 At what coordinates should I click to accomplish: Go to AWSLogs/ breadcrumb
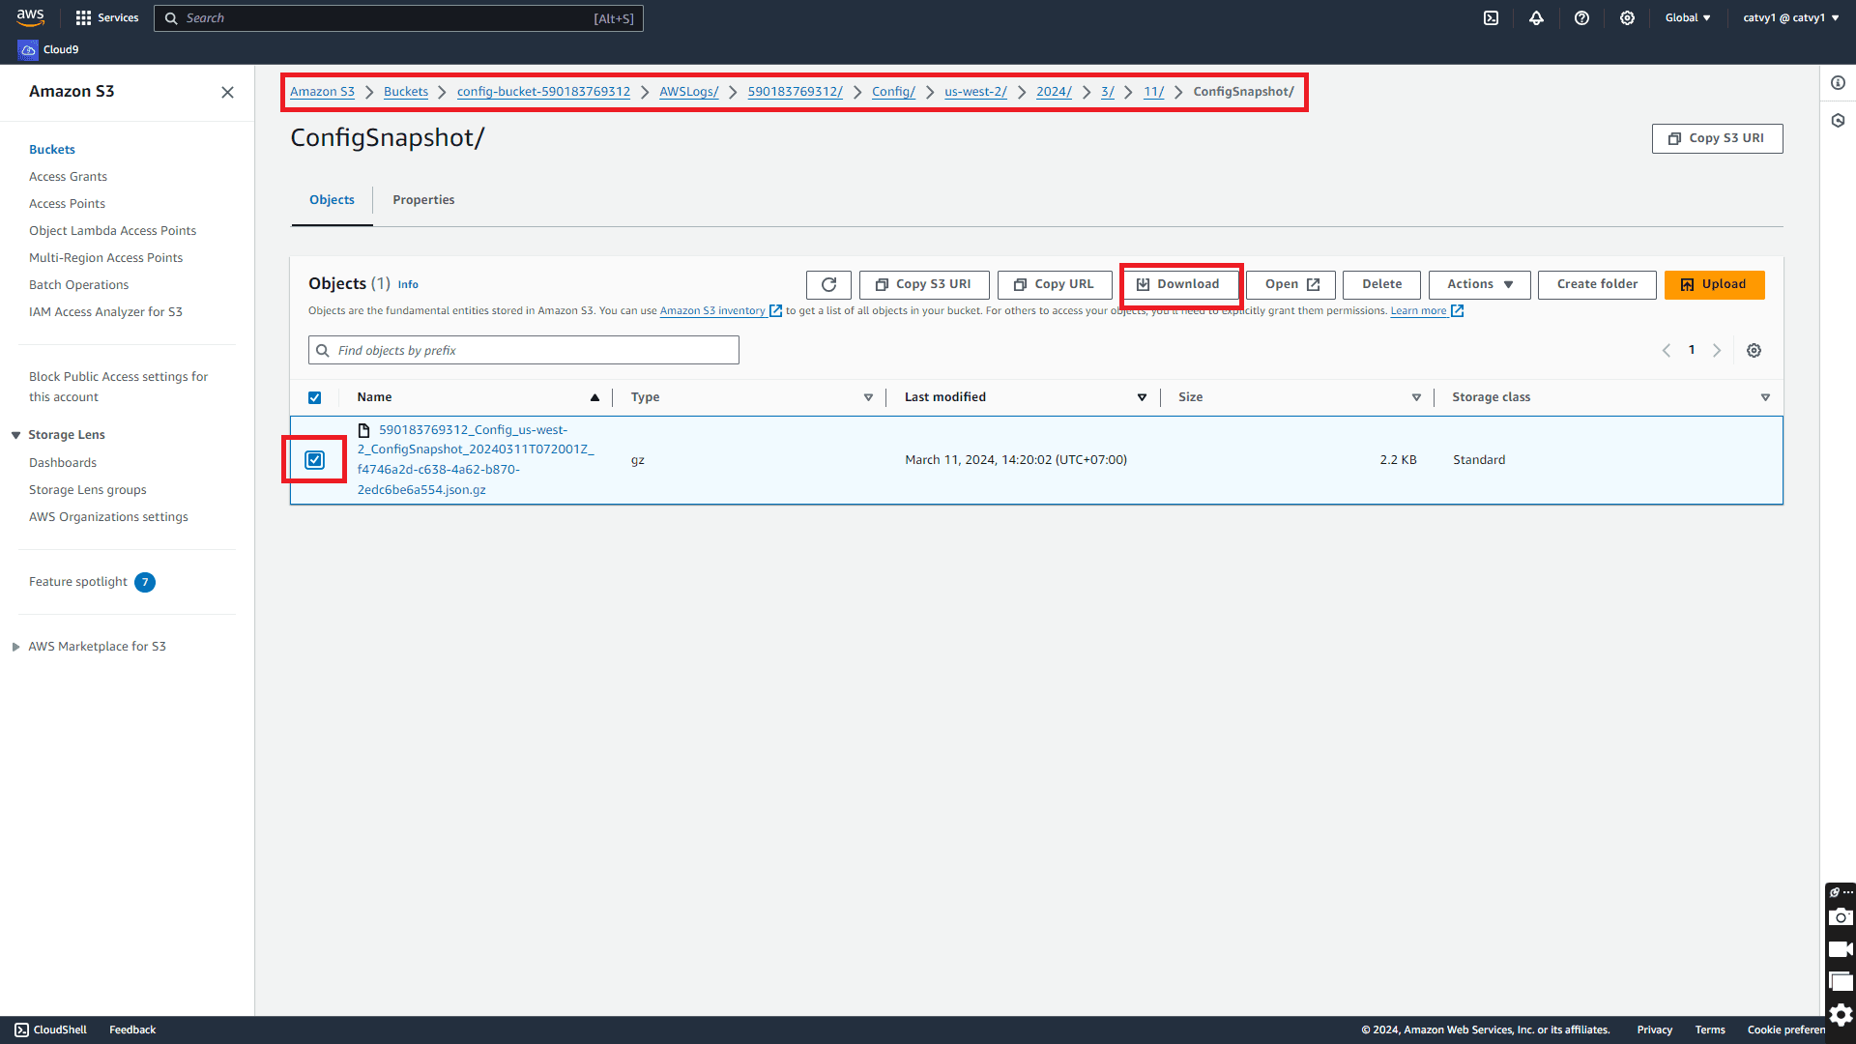click(x=688, y=92)
